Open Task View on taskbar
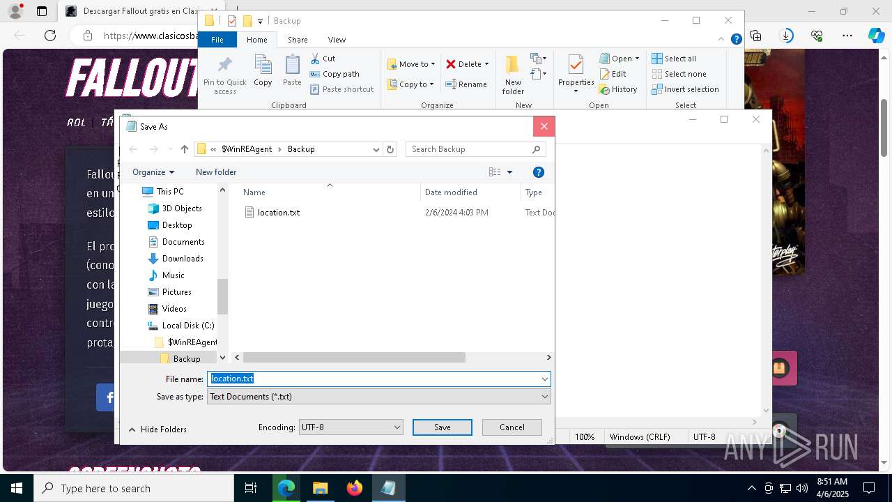The width and height of the screenshot is (892, 502). tap(251, 488)
